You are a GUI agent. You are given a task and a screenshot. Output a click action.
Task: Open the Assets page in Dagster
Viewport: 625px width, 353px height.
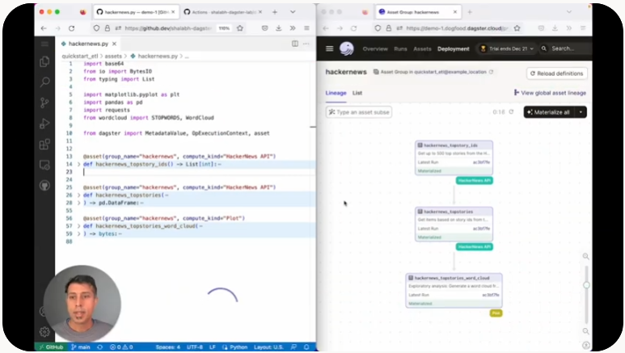422,49
